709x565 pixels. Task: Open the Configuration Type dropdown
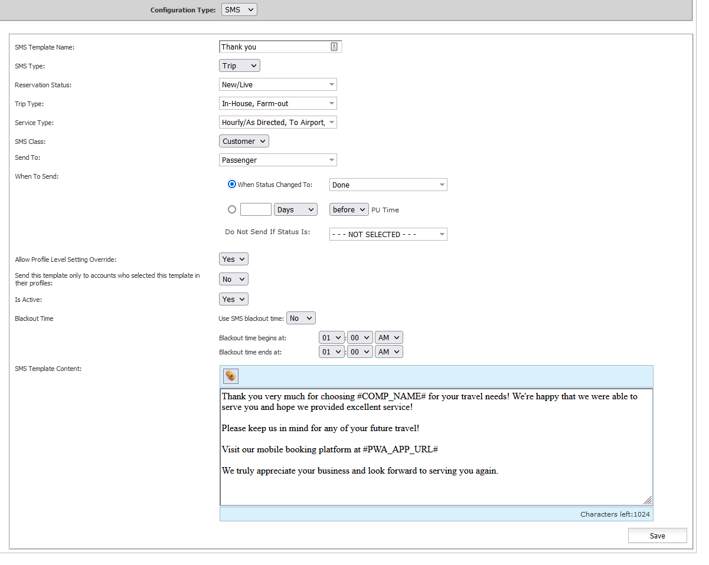[239, 10]
